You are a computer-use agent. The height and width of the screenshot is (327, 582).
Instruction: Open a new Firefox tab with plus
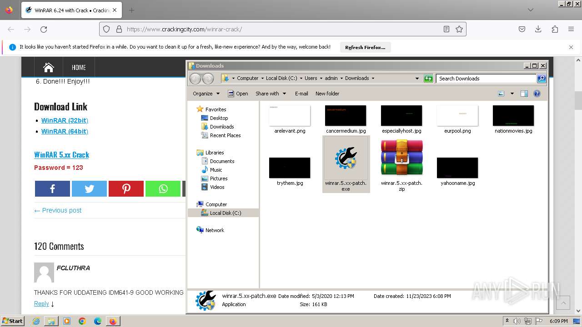131,10
